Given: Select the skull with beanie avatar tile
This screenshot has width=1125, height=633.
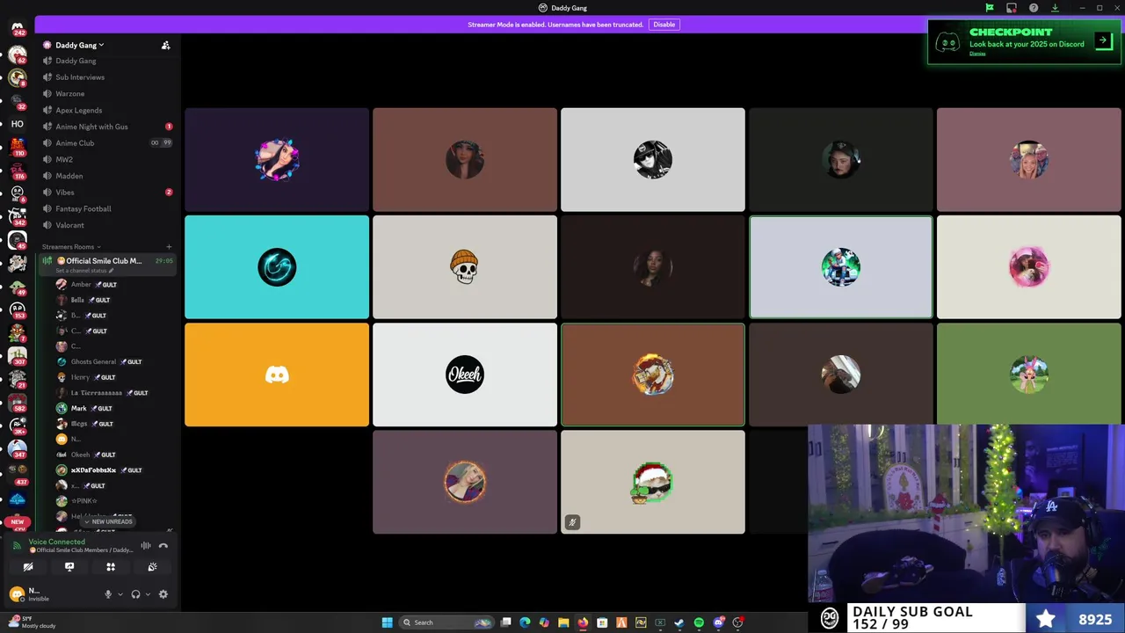Looking at the screenshot, I should 465,267.
